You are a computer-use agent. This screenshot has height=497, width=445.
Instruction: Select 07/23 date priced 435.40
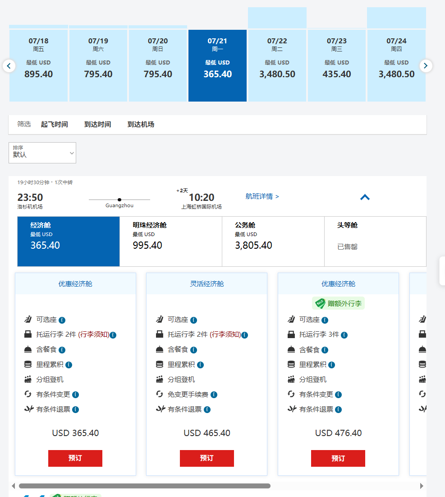click(x=336, y=65)
